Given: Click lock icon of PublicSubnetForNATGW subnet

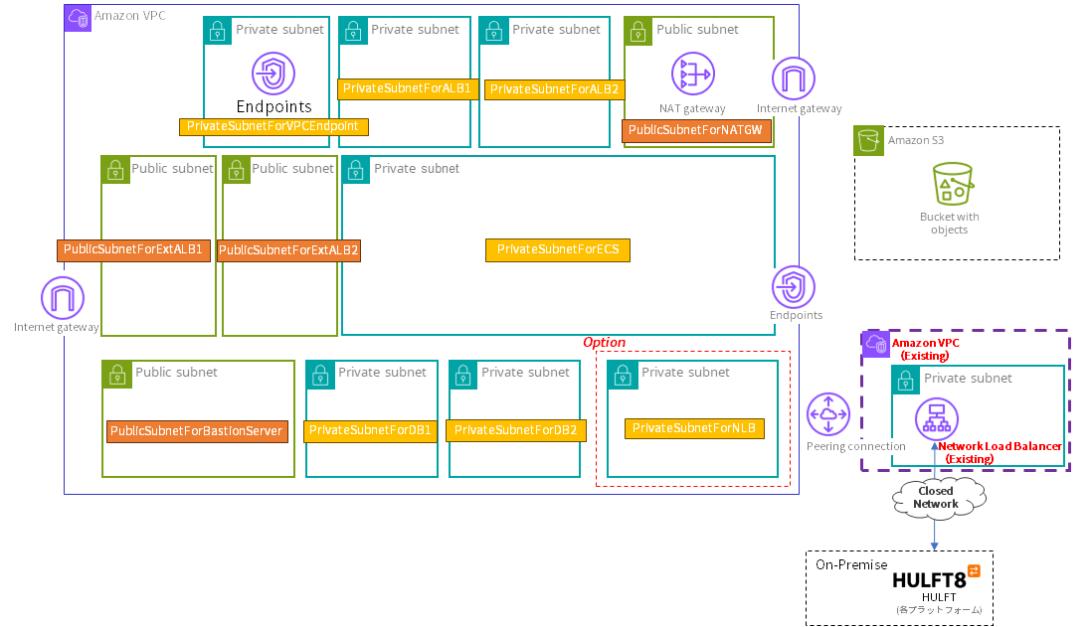Looking at the screenshot, I should point(638,31).
